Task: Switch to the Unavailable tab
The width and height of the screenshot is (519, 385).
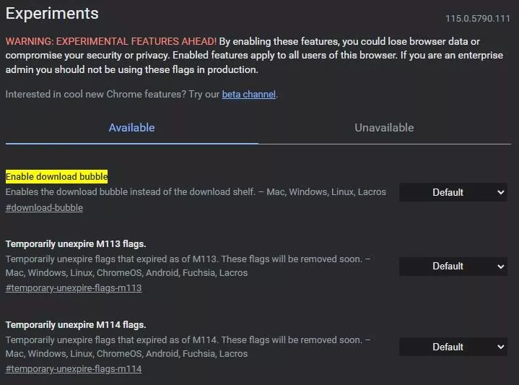Action: coord(384,128)
